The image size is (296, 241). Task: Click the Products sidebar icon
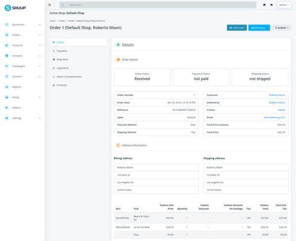click(7, 45)
